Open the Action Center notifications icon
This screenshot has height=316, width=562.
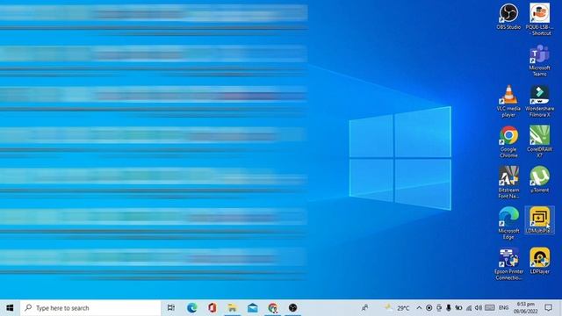tap(548, 308)
